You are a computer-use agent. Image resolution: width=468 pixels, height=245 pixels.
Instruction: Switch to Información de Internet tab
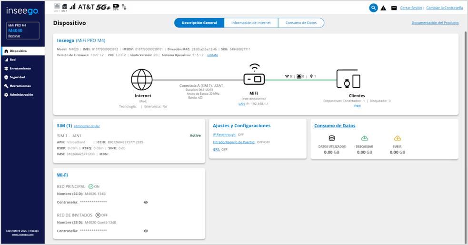click(x=251, y=23)
